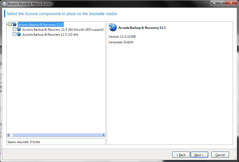
Task: Click globe icon of 32-bit component
Action: [19, 34]
